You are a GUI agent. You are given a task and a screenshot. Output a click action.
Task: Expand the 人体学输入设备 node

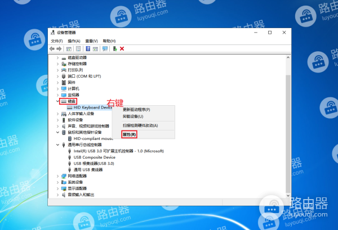(x=57, y=114)
